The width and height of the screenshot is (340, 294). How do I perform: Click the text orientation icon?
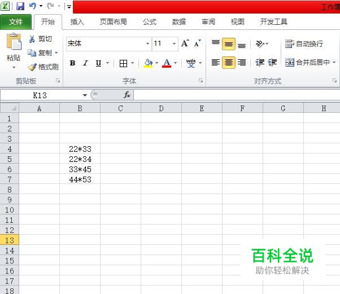[x=260, y=44]
